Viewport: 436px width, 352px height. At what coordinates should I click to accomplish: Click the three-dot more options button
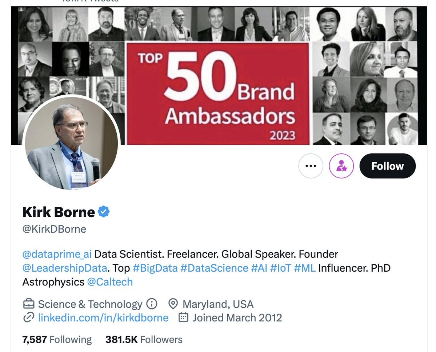311,166
